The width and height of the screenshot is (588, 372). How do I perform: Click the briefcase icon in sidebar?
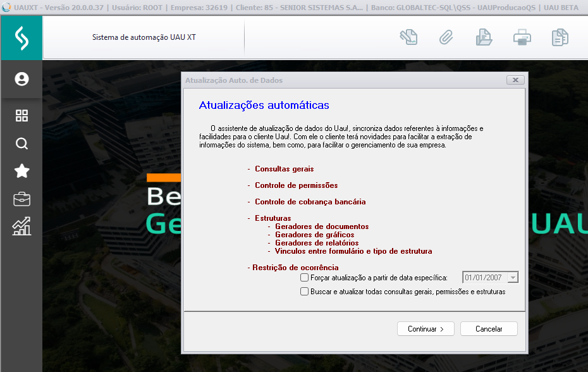[21, 199]
